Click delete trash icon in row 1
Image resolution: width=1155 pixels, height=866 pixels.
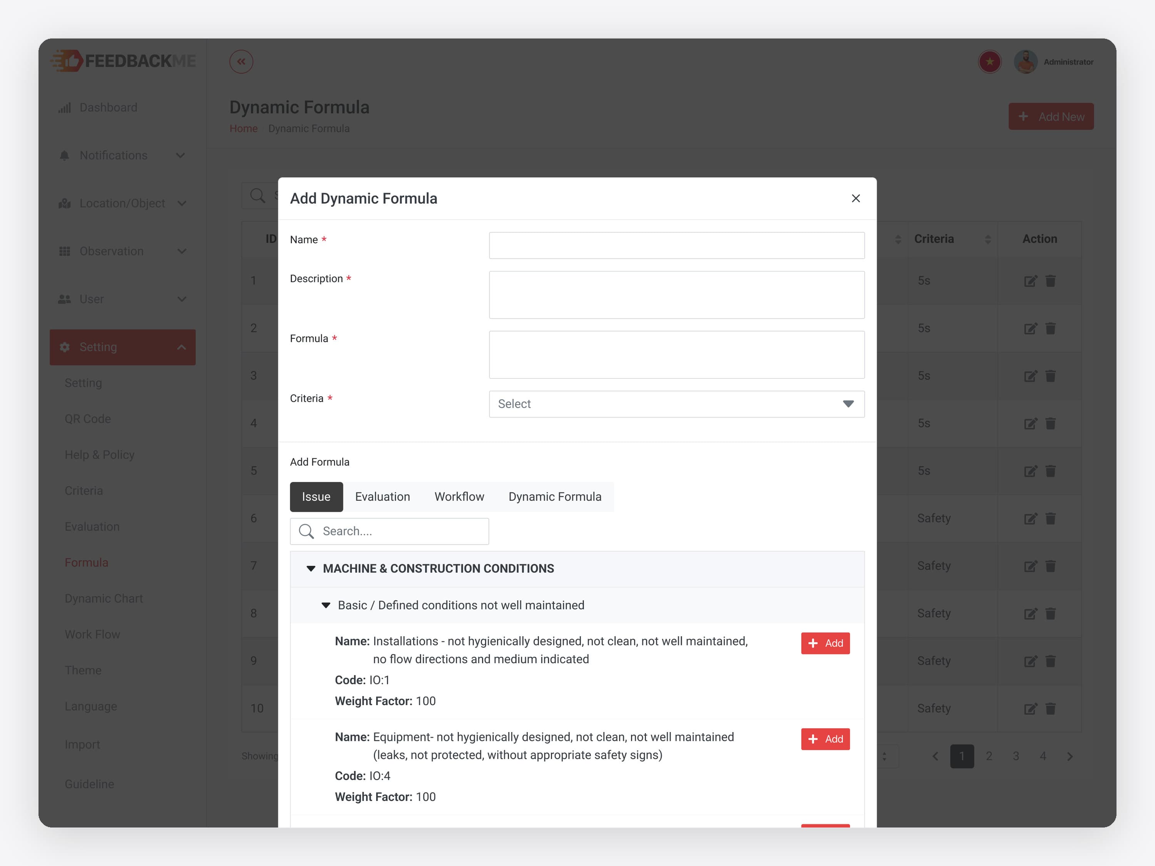click(x=1051, y=281)
